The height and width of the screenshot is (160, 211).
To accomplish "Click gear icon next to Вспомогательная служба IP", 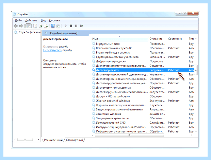I will tap(94, 48).
